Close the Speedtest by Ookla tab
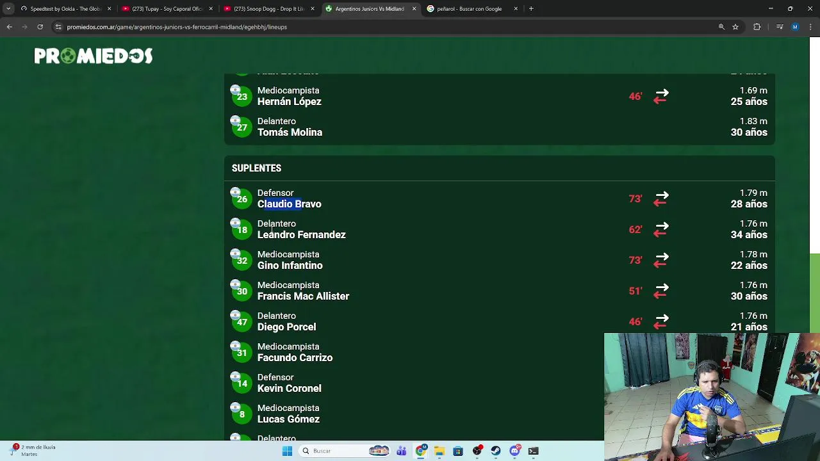 click(x=109, y=9)
